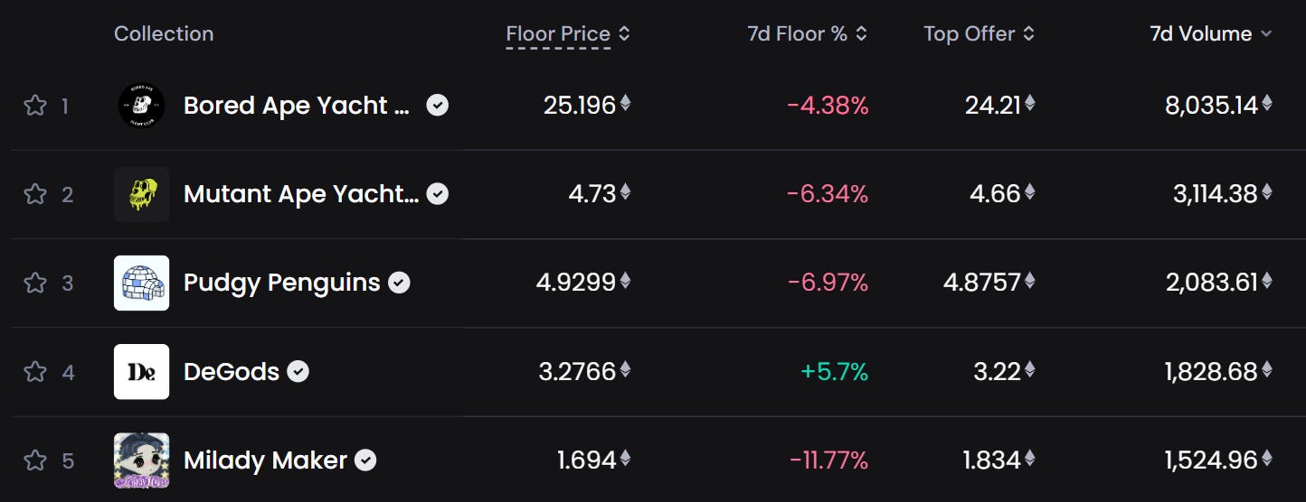The image size is (1306, 502).
Task: Click verified badge beside Pudgy Penguins
Action: tap(399, 283)
